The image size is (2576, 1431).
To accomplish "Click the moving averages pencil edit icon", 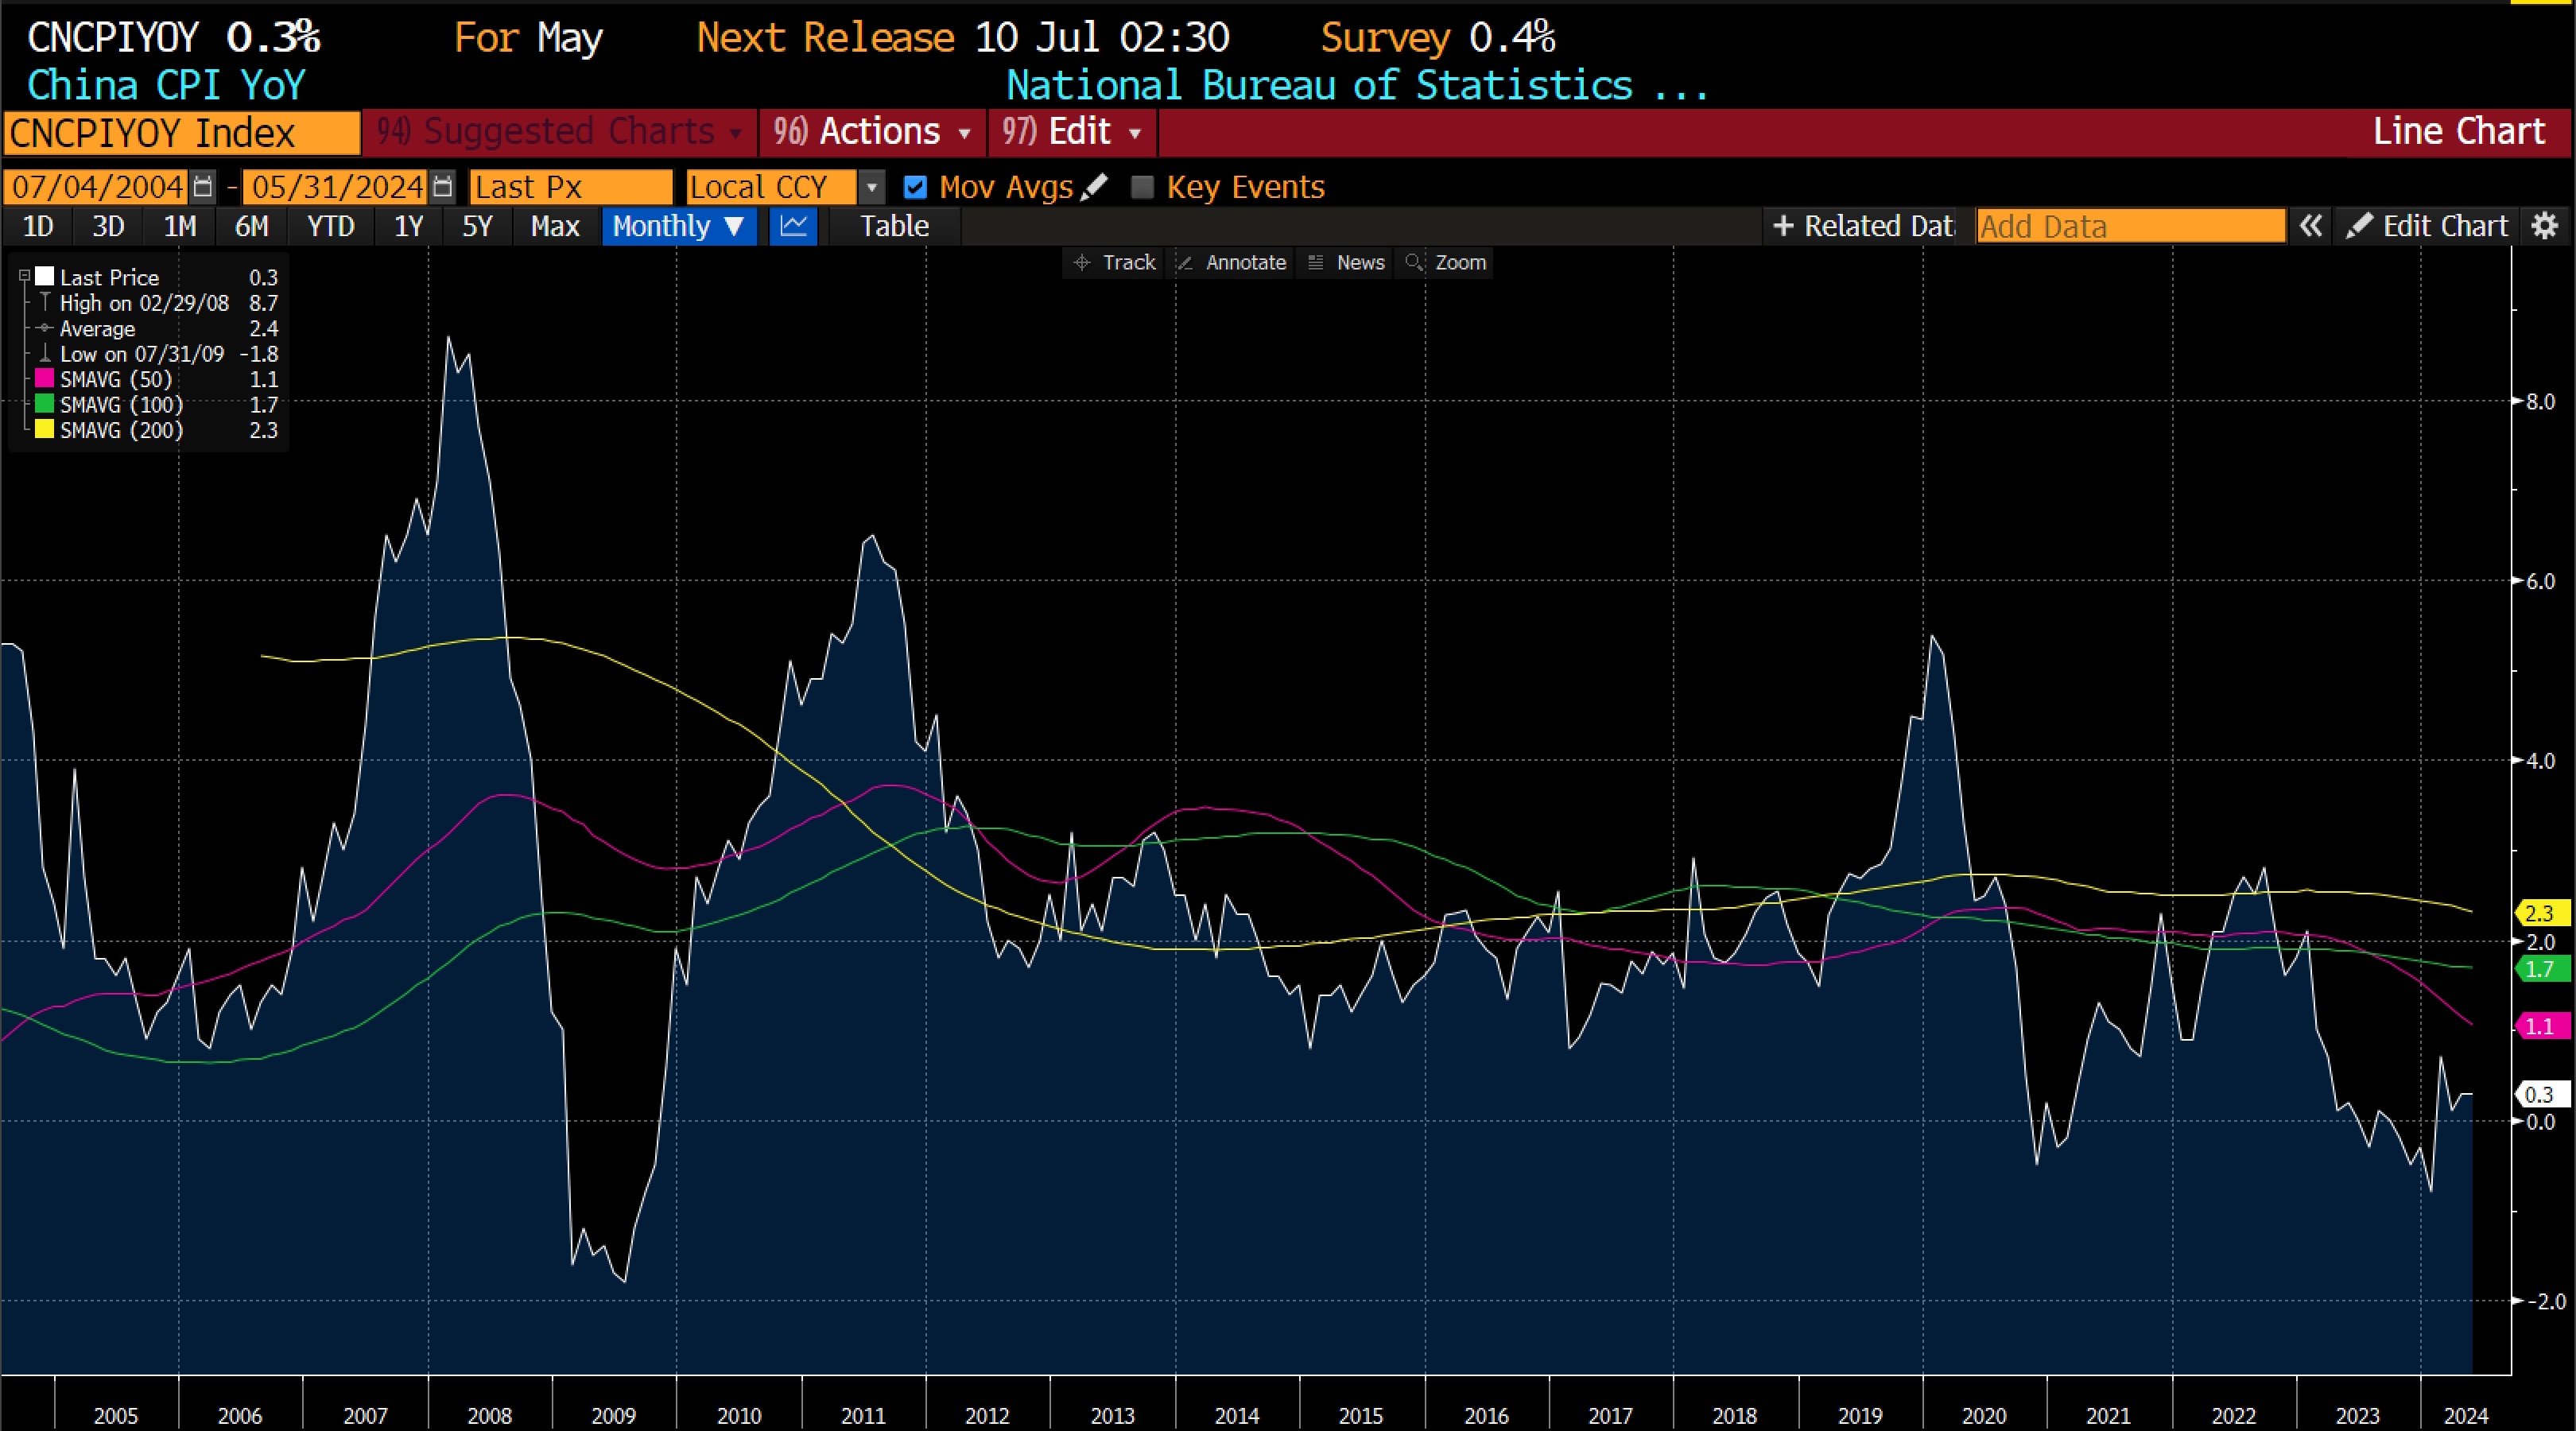I will (1095, 187).
